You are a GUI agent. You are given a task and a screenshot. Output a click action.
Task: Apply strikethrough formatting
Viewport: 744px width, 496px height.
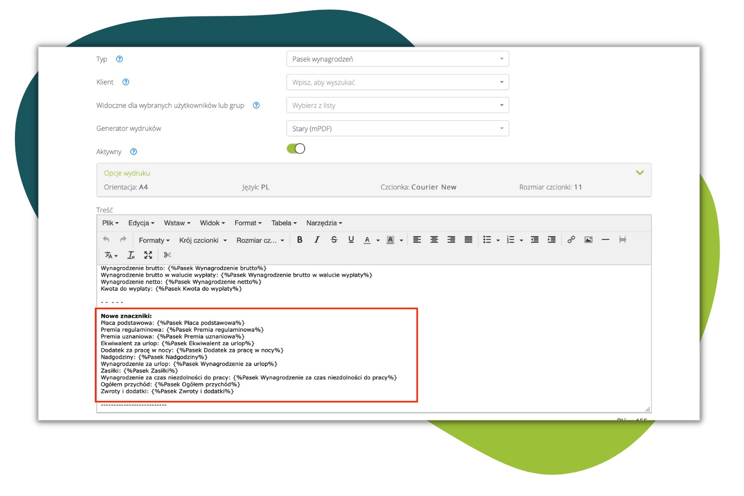pyautogui.click(x=334, y=240)
